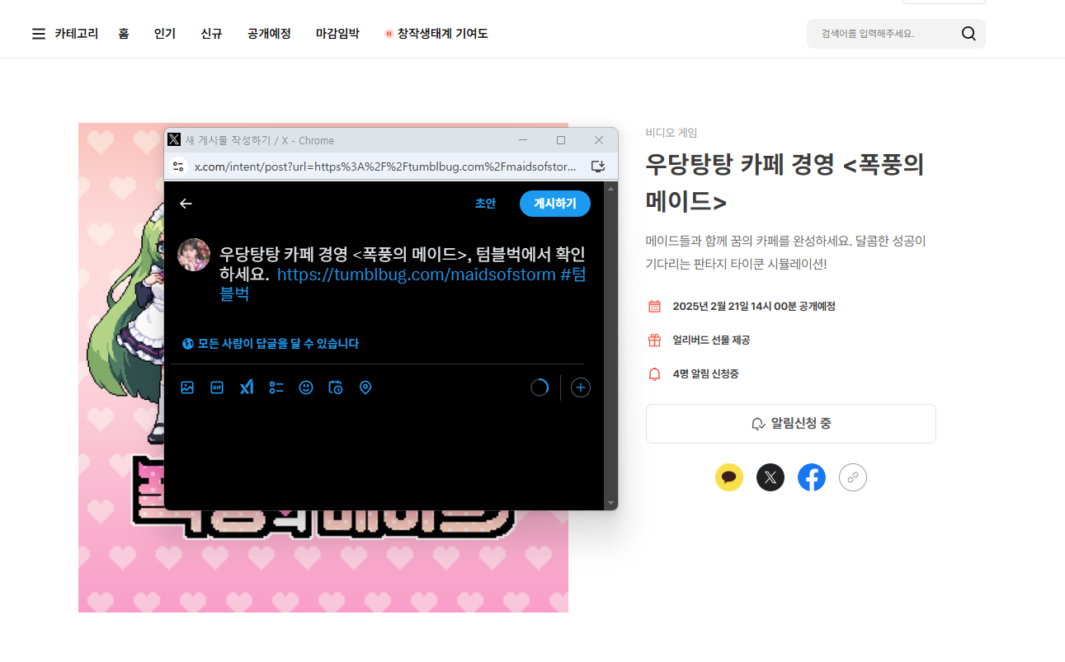
Task: Click the install app icon in address bar
Action: pyautogui.click(x=599, y=167)
